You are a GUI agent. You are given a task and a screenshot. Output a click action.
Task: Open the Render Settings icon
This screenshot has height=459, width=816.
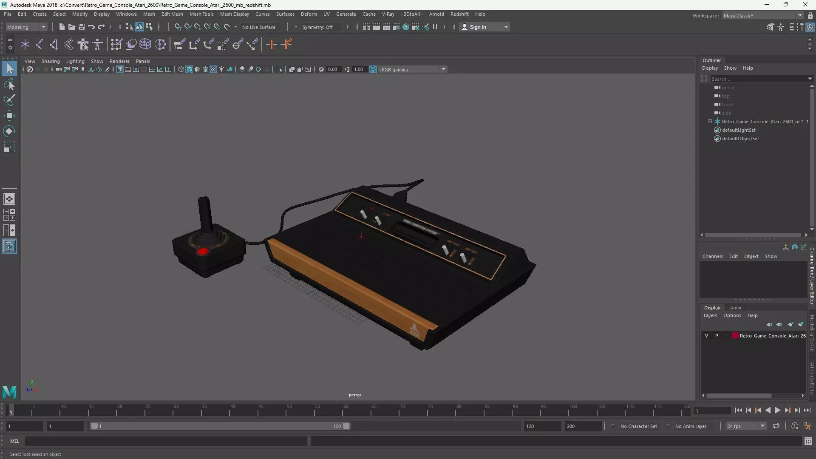point(396,27)
